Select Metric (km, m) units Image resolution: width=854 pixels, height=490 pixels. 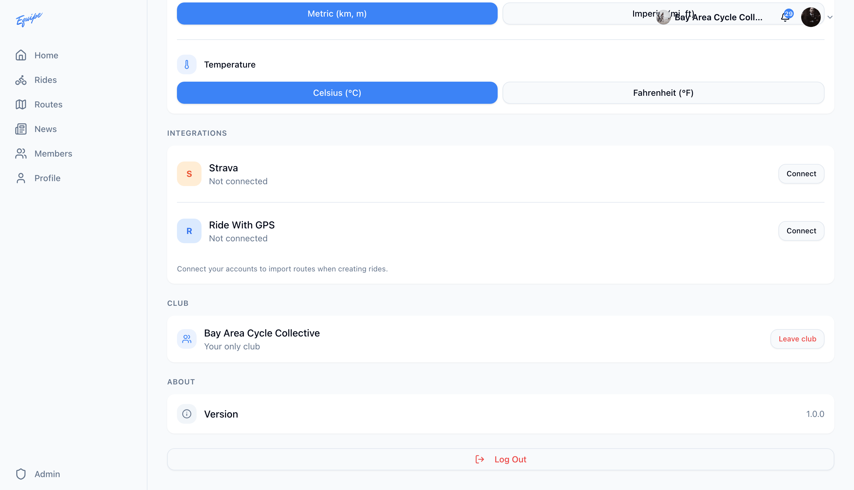point(337,14)
